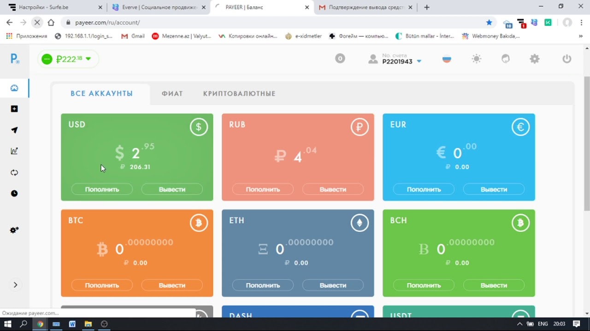Click Пополнить on the USD card

102,189
